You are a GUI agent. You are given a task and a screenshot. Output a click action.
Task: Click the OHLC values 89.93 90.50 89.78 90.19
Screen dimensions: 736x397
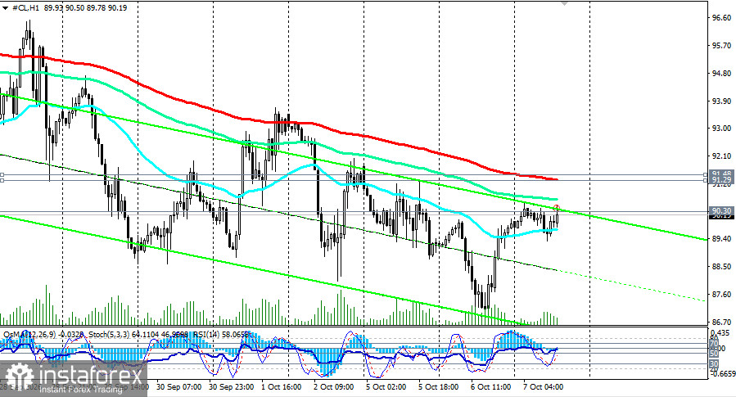point(85,8)
